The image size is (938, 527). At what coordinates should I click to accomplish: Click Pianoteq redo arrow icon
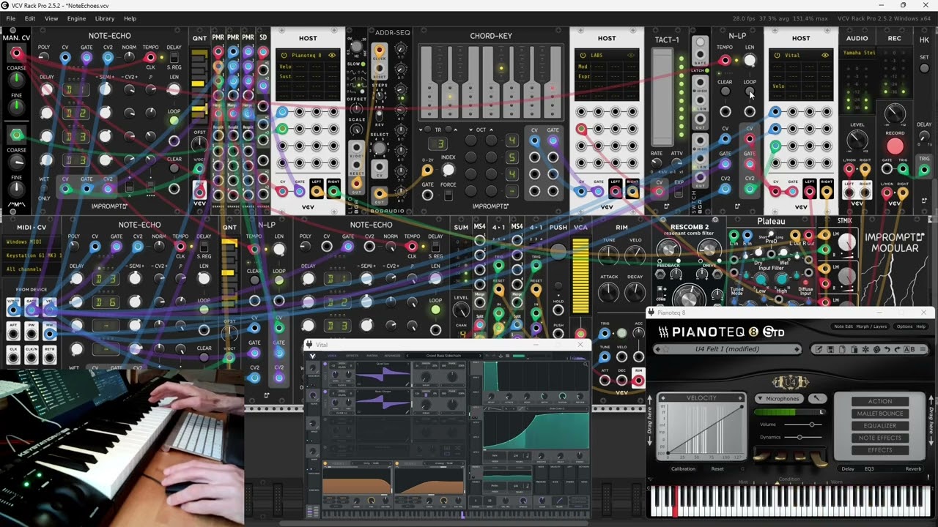click(898, 349)
